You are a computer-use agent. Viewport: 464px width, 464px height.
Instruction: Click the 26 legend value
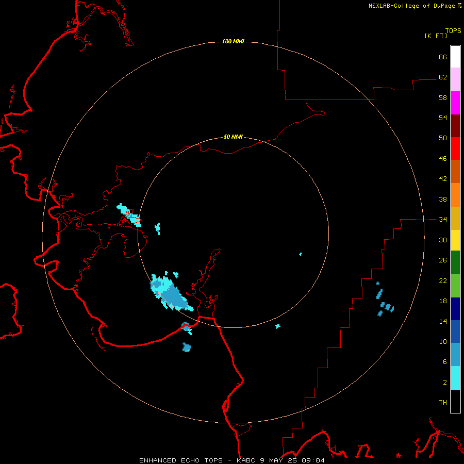point(443,260)
